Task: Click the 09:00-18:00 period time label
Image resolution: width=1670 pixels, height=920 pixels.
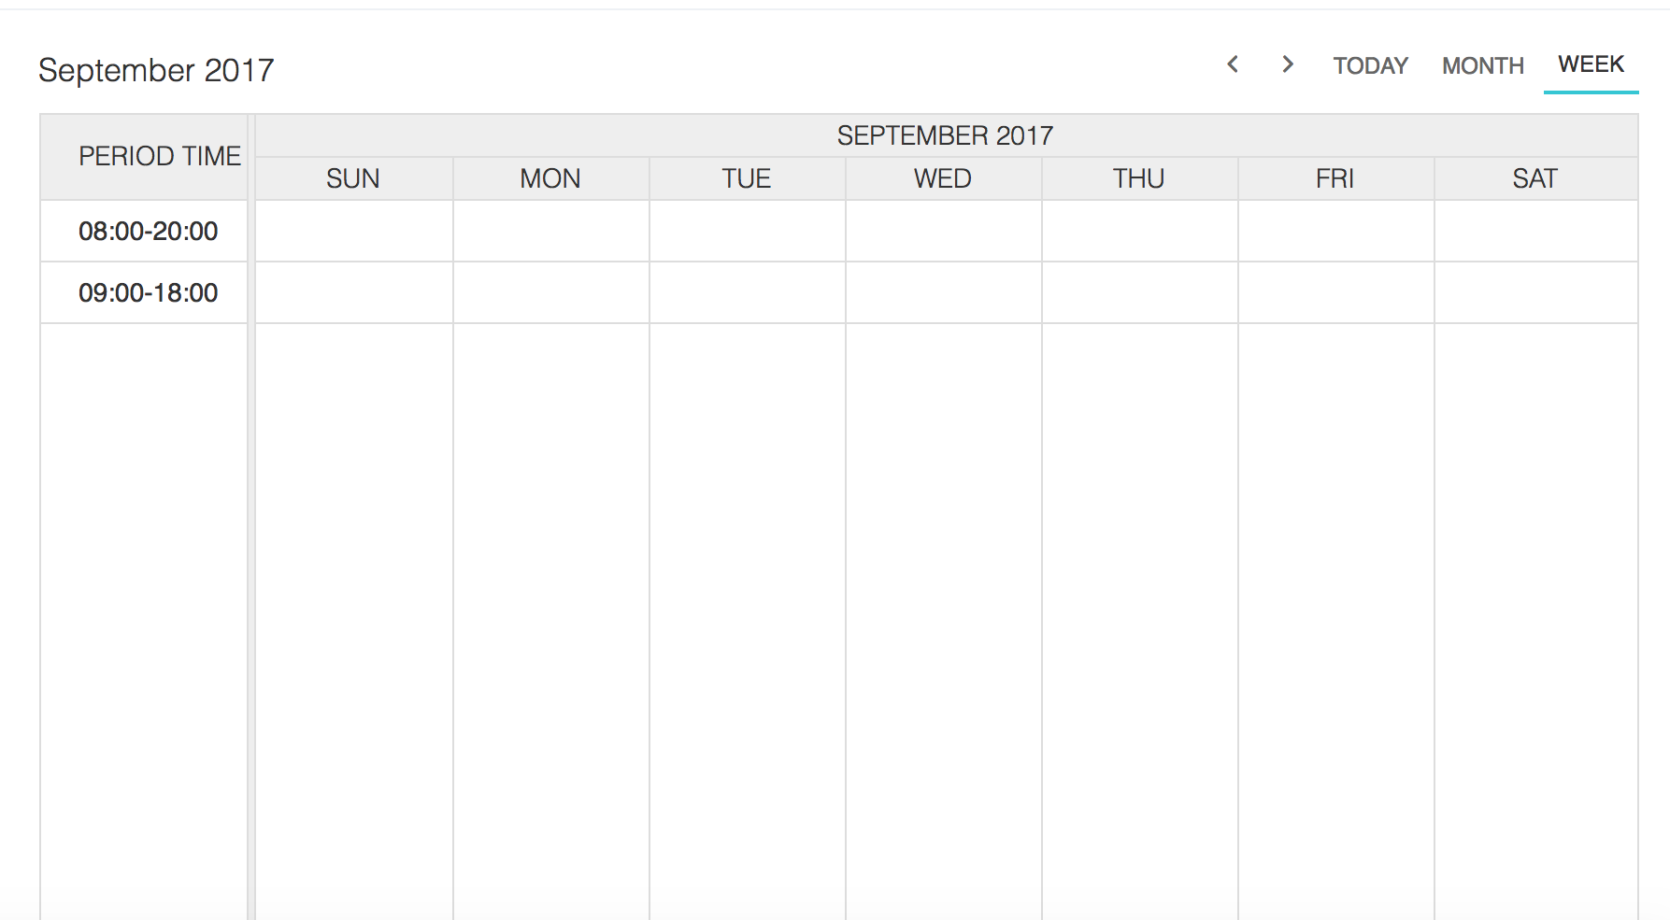Action: [148, 291]
